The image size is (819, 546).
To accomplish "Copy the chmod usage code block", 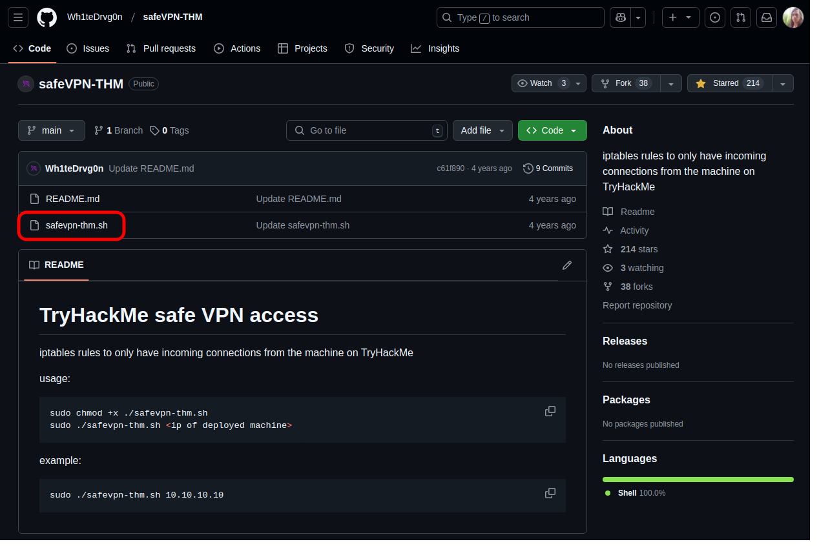I will pos(550,411).
